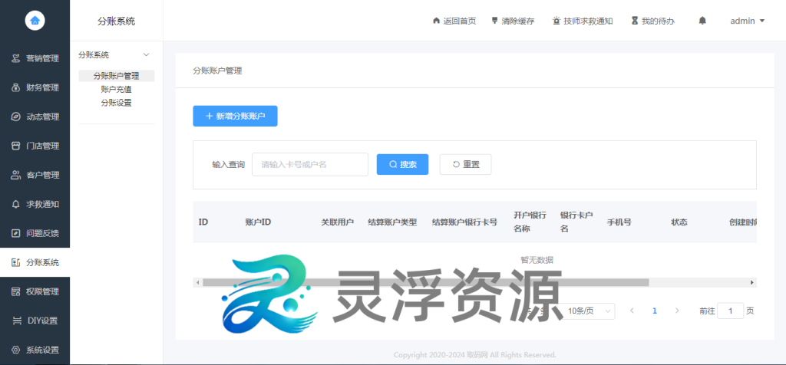Open the 系统设置 menu
The image size is (786, 365).
35,350
